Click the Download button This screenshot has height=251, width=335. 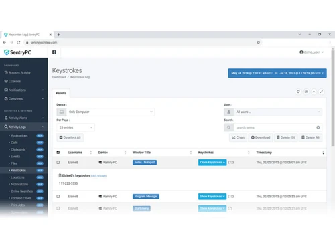(261, 137)
